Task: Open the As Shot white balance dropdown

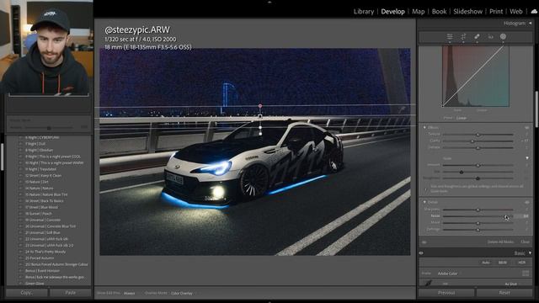Action: tap(511, 284)
